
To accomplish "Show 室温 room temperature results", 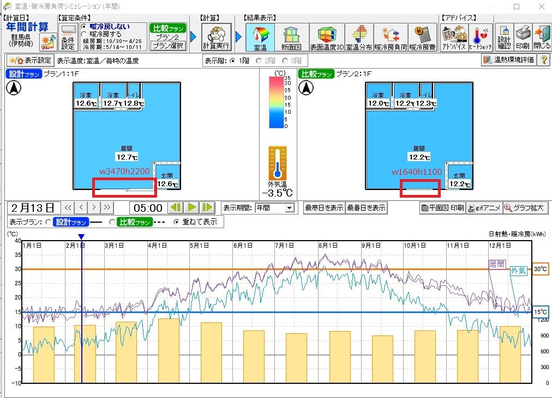I will coord(260,37).
